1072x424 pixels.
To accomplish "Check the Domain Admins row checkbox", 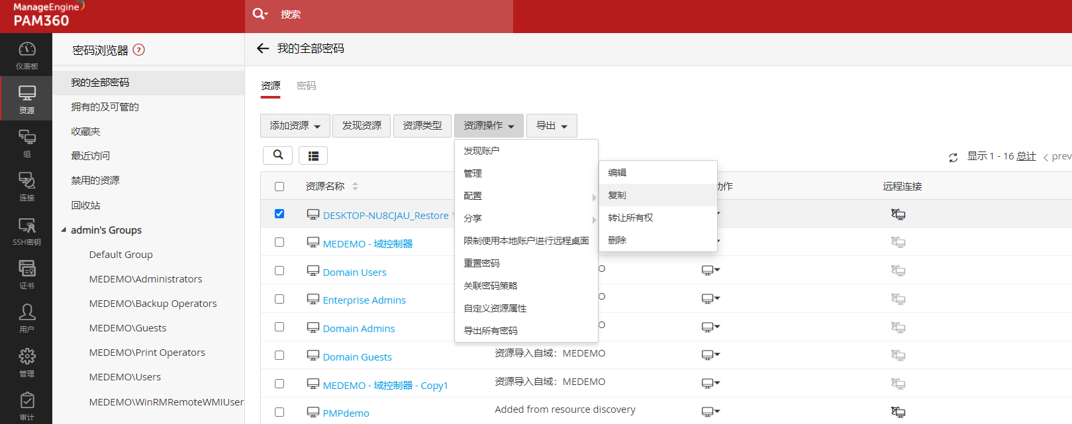I will 279,327.
